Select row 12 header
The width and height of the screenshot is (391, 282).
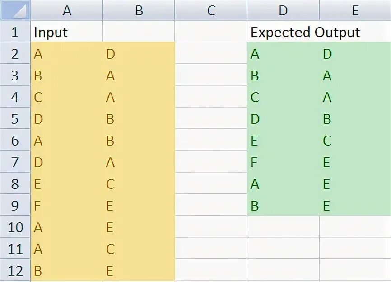[15, 271]
